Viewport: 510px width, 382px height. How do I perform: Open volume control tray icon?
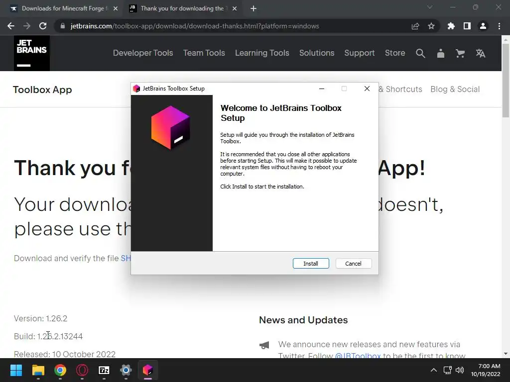460,370
